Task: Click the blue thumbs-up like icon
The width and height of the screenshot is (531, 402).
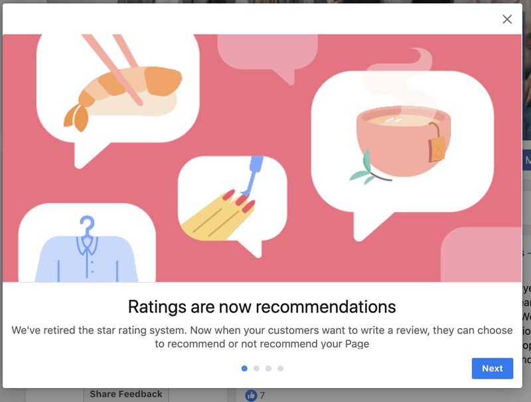Action: [x=251, y=395]
